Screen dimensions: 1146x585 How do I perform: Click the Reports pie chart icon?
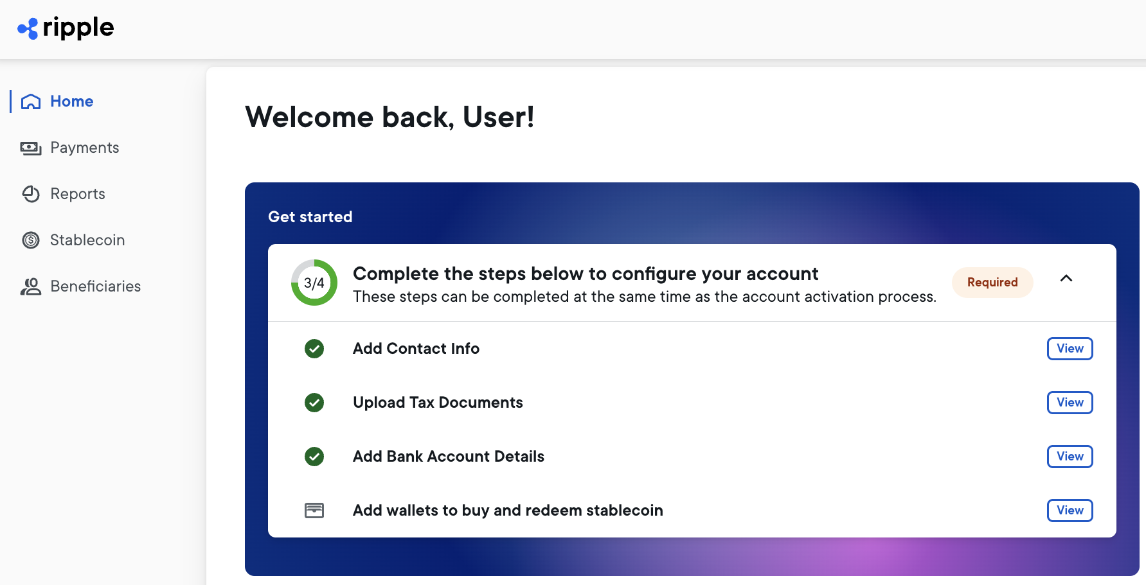pos(31,194)
